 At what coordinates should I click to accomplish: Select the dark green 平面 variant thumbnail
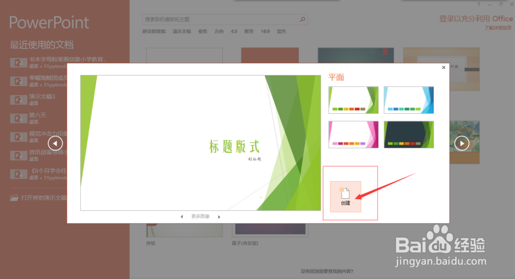408,134
